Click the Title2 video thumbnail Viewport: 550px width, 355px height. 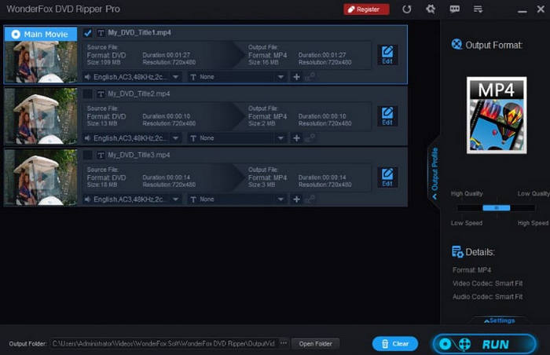pos(41,116)
